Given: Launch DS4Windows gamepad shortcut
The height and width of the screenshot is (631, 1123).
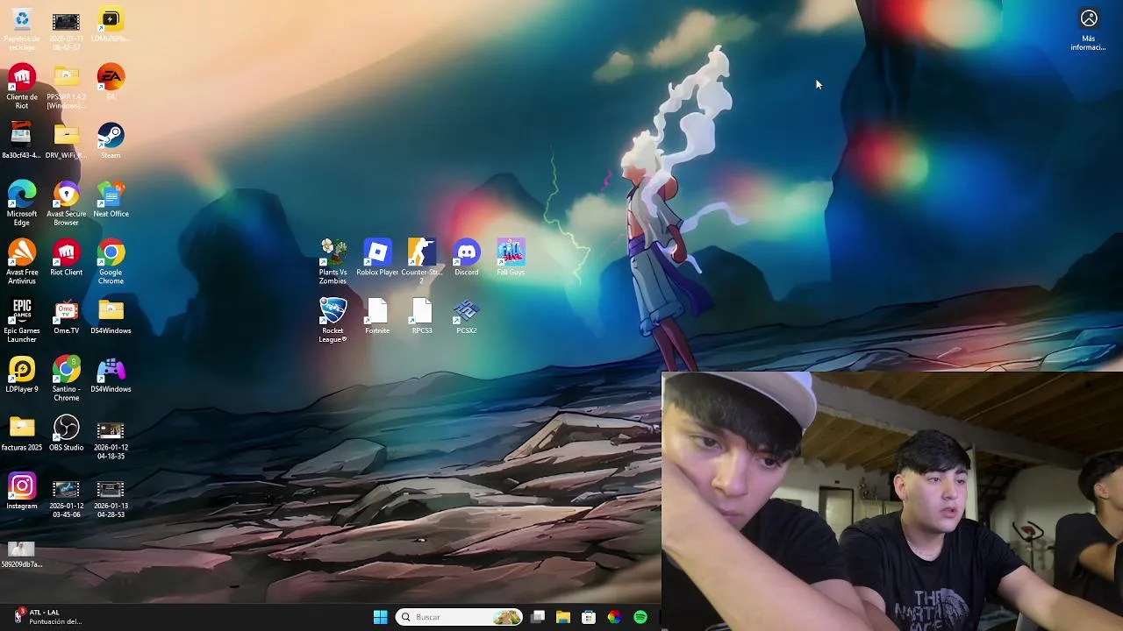Looking at the screenshot, I should pyautogui.click(x=111, y=375).
